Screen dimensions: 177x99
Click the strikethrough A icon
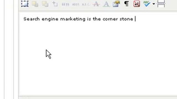pyautogui.click(x=96, y=4)
